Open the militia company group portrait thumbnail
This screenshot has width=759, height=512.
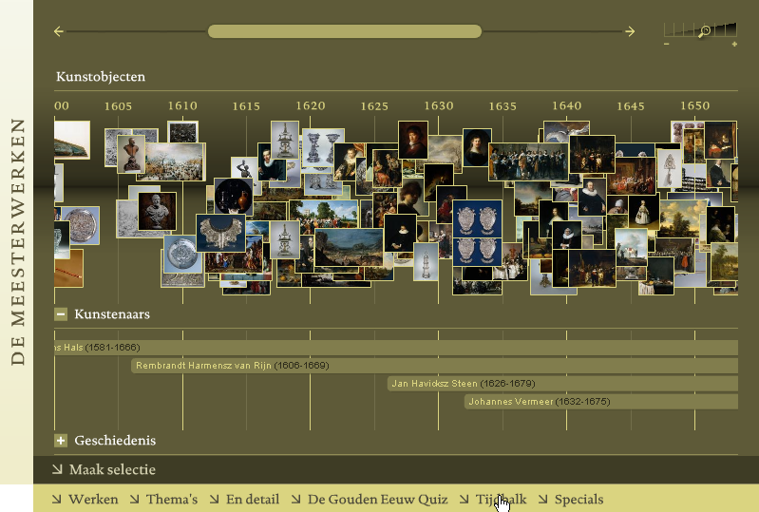point(528,161)
